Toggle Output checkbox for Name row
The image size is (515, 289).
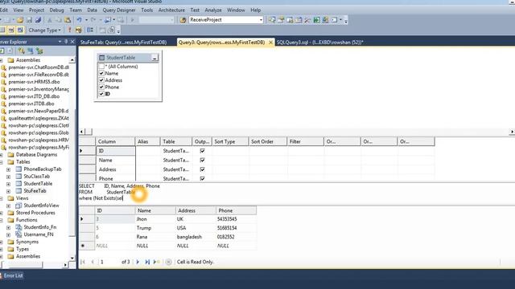point(202,160)
